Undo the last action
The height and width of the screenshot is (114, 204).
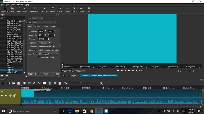click(x=19, y=10)
